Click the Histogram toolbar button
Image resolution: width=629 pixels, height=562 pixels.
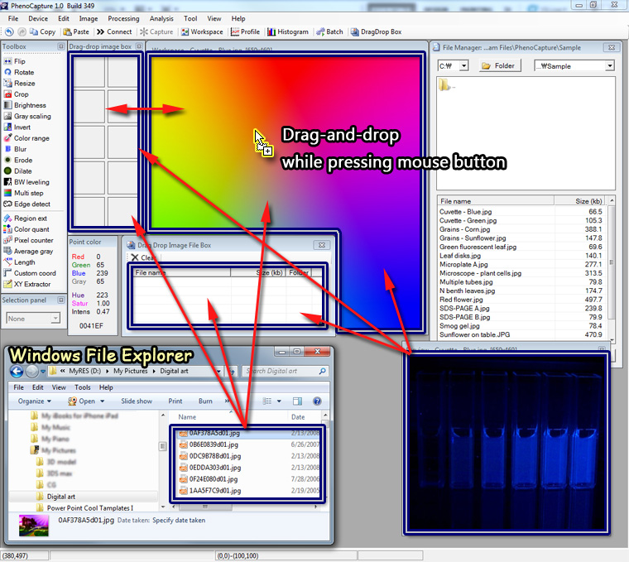287,32
